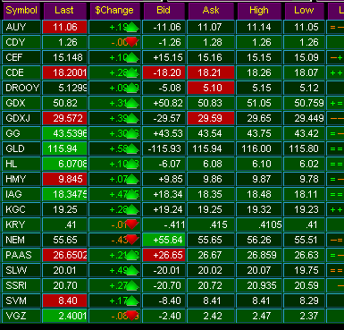Select the KGC symbol cell

pyautogui.click(x=21, y=209)
